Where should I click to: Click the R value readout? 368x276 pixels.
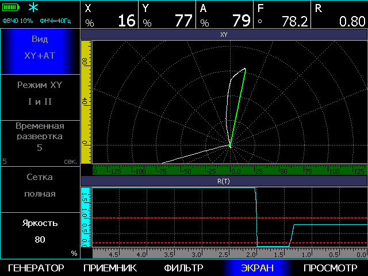pos(339,15)
